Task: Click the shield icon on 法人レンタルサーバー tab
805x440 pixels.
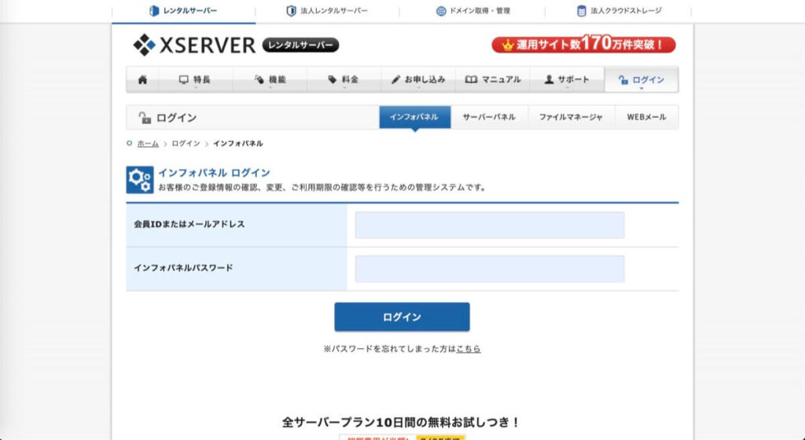Action: click(x=291, y=11)
